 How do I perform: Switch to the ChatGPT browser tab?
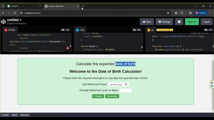24,6
